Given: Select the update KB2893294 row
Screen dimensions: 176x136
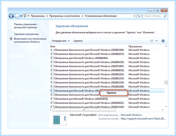Looking at the screenshot, I should pos(107,50).
